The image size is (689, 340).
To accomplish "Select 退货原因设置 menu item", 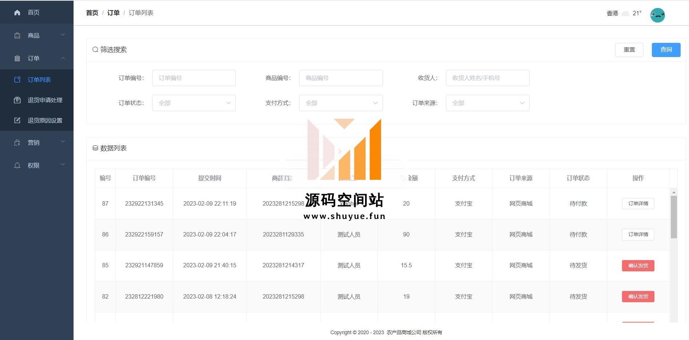I will click(37, 120).
